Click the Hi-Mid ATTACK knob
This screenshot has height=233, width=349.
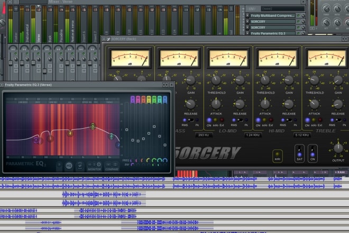click(x=265, y=104)
